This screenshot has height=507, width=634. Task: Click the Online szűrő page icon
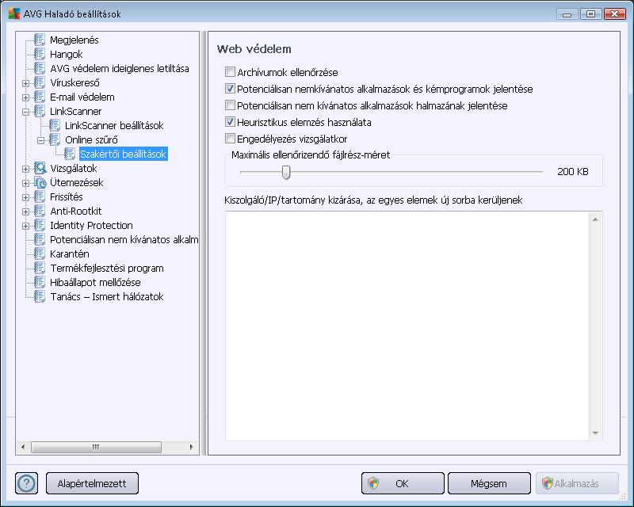[x=55, y=140]
